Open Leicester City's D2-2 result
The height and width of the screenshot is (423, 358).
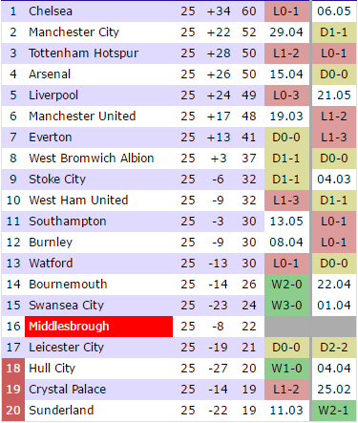click(x=334, y=348)
